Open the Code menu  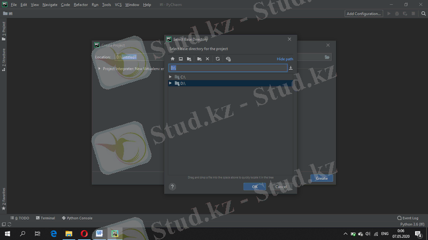click(x=65, y=5)
